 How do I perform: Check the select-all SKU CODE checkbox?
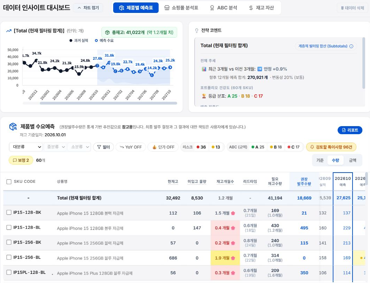(x=9, y=182)
